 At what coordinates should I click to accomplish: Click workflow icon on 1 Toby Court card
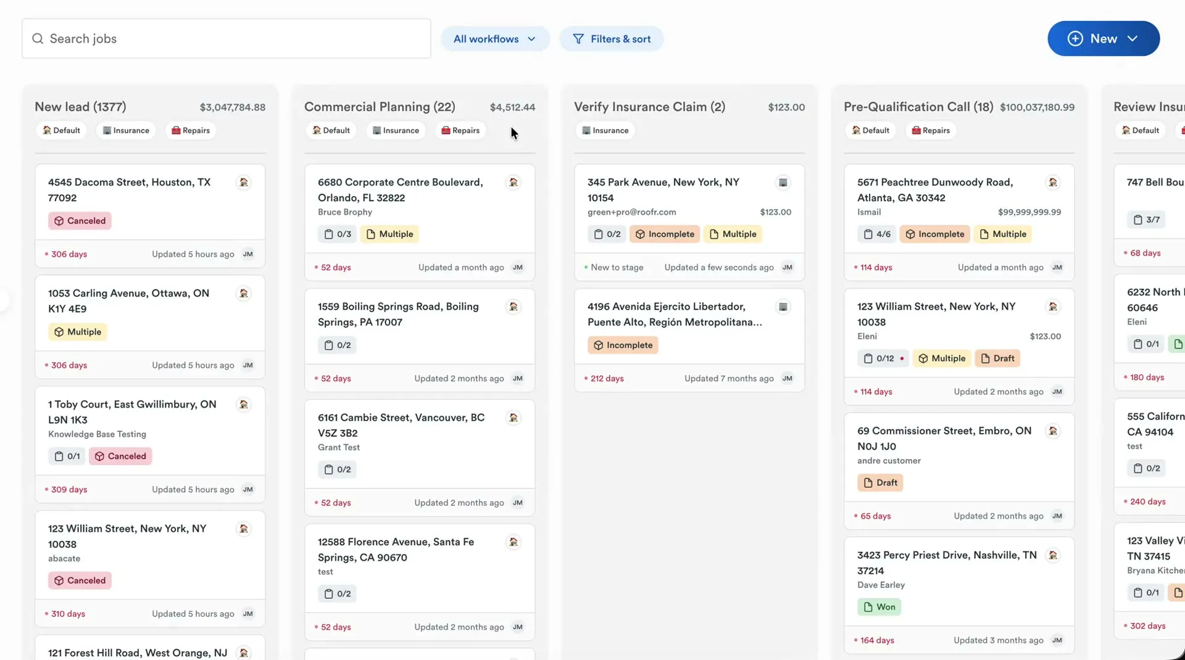[x=244, y=405]
